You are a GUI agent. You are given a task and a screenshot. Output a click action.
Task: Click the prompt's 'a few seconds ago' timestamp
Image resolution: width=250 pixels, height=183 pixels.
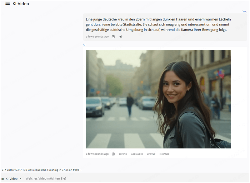coord(97,36)
